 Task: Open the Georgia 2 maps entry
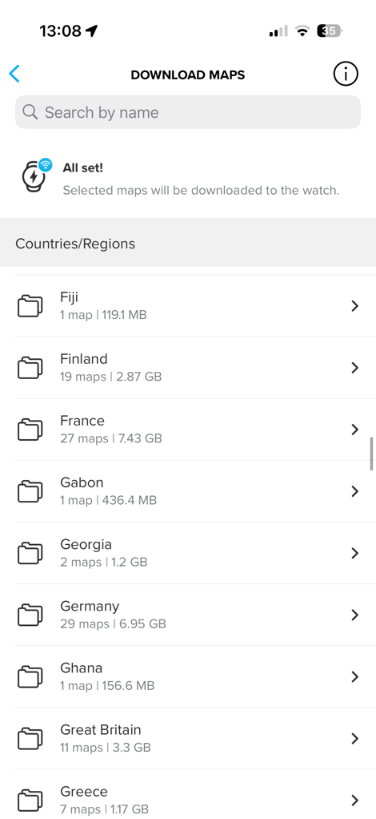(x=188, y=553)
